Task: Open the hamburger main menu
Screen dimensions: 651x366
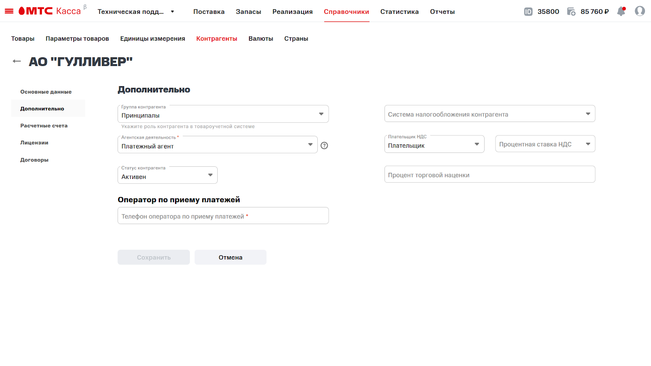Action: 9,11
